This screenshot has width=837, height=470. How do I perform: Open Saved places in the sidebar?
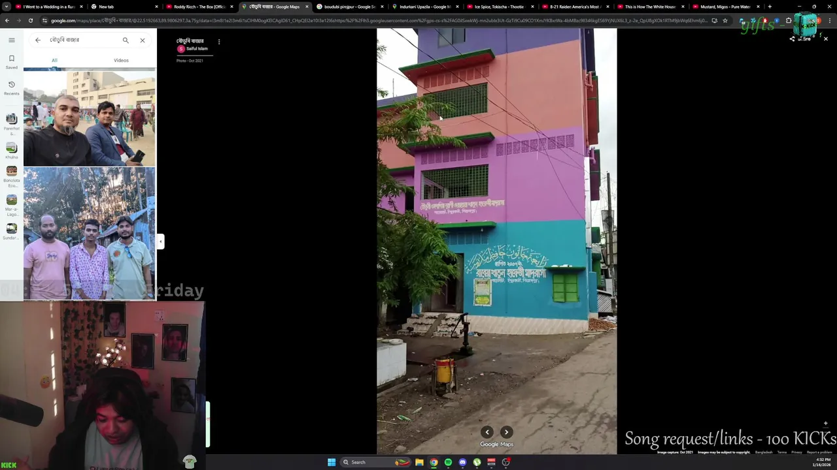[x=11, y=61]
